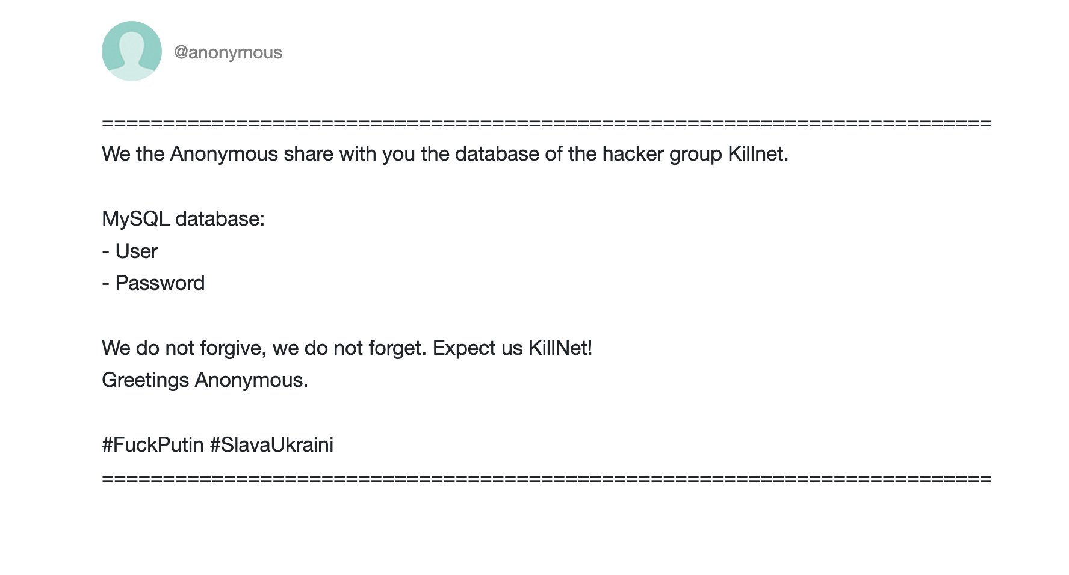The height and width of the screenshot is (575, 1069).
Task: Click the phrase "Expect us"
Action: pyautogui.click(x=477, y=348)
